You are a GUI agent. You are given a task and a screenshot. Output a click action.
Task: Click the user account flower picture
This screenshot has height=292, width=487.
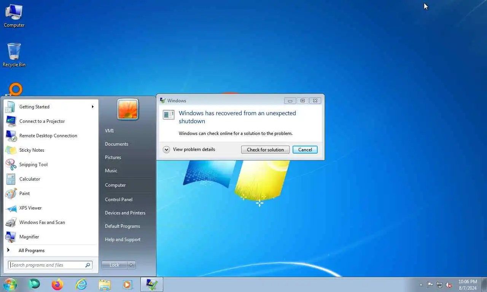point(128,109)
